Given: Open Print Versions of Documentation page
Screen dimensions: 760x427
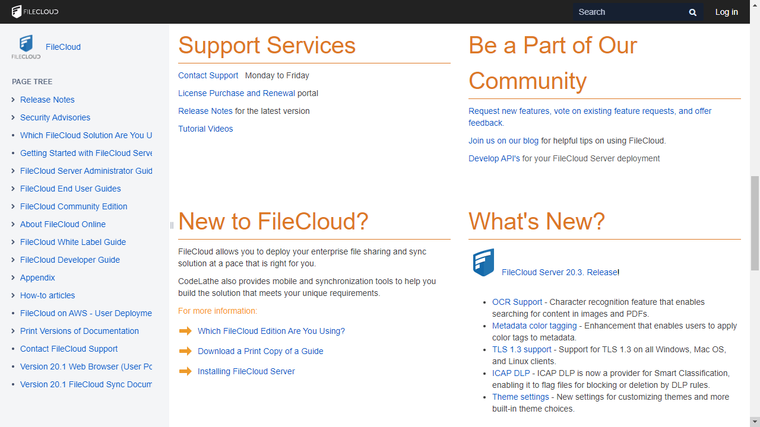Looking at the screenshot, I should (x=80, y=331).
